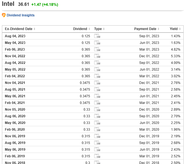Click 3M type icon for May 06, 2021

pyautogui.click(x=97, y=96)
